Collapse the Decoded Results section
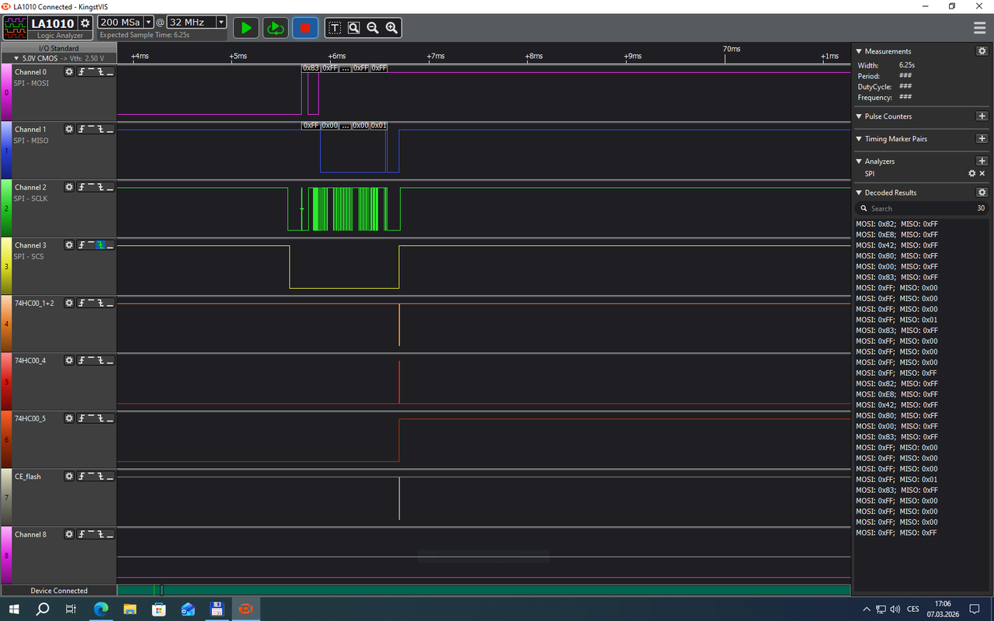 tap(859, 193)
